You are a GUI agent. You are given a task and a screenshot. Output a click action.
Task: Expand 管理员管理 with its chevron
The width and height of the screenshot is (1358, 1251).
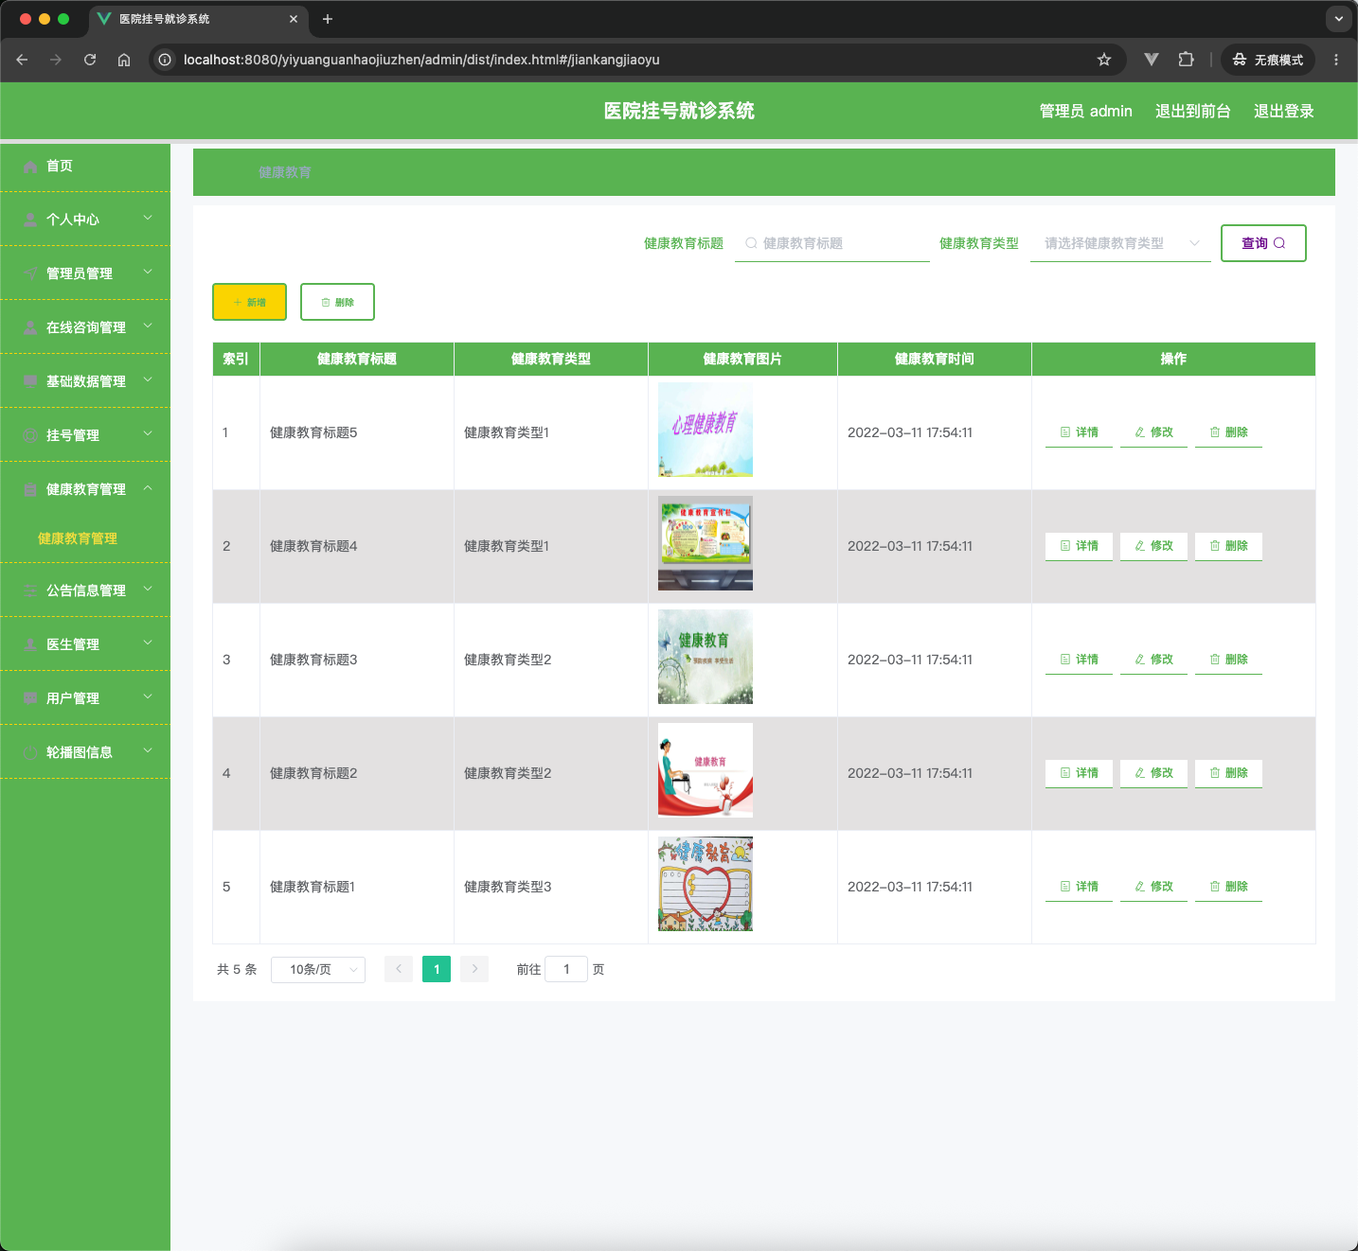click(148, 272)
